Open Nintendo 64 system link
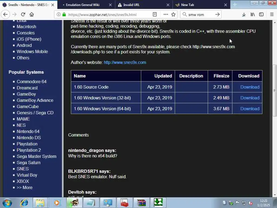The height and width of the screenshot is (208, 277). tap(28, 131)
